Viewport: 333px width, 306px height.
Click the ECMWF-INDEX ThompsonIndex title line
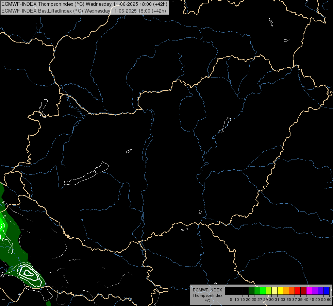coord(84,4)
